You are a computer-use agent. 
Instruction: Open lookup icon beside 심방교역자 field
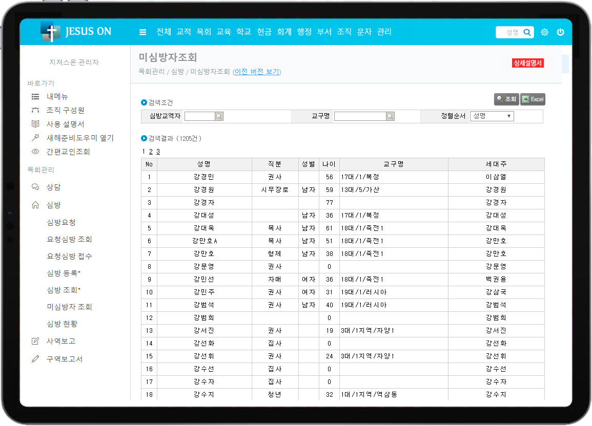[x=219, y=117]
